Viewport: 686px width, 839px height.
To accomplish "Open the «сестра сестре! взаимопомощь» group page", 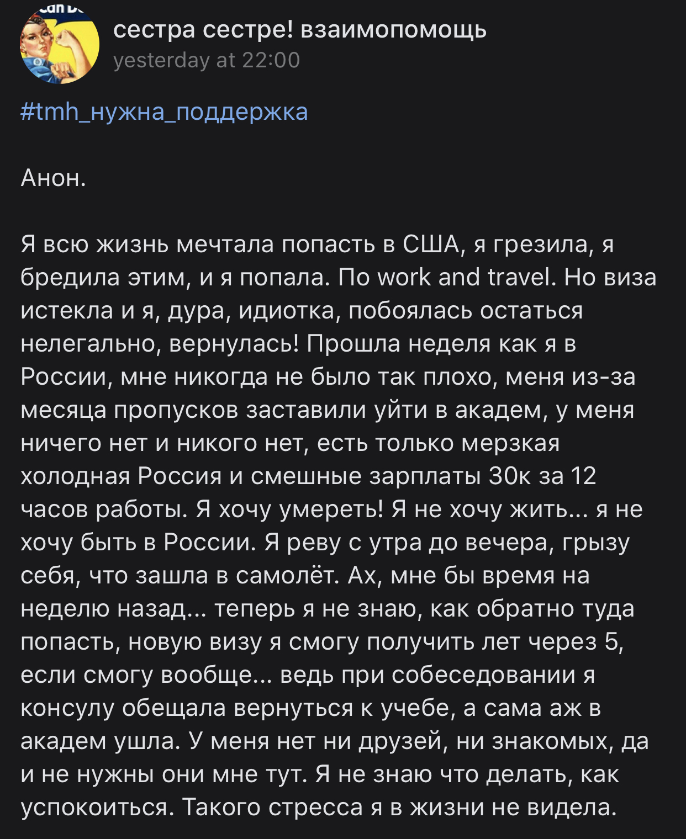I will [299, 30].
